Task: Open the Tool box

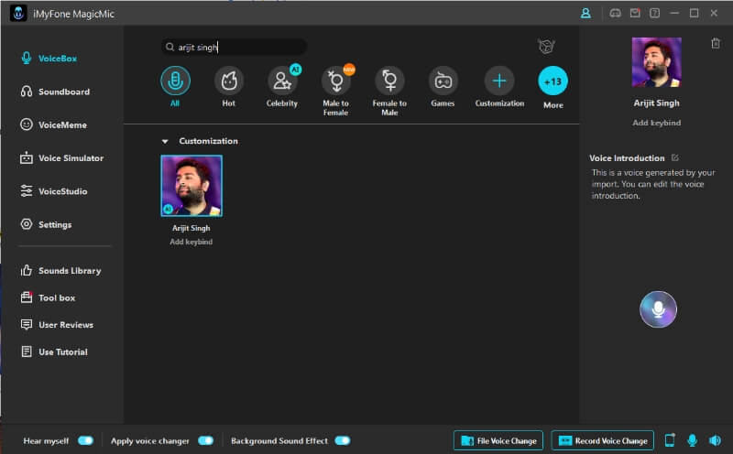Action: [x=48, y=297]
